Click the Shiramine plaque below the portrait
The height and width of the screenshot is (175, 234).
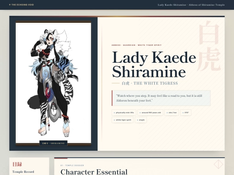coord(53,143)
